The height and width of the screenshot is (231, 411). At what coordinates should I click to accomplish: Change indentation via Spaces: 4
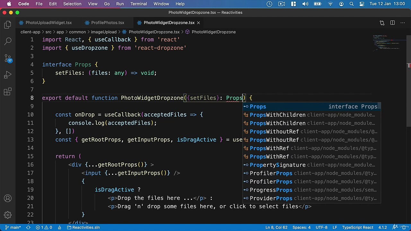point(302,227)
